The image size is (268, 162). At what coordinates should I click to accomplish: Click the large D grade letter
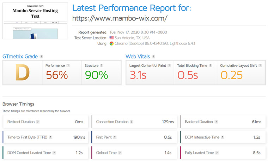(x=22, y=73)
